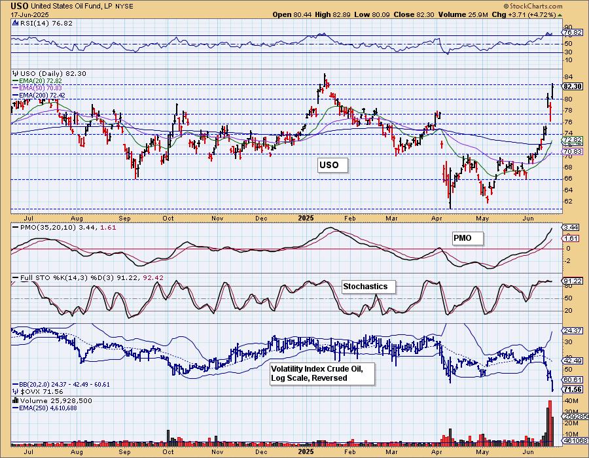Click the bold 2025 label under the price panel
Image resolution: width=589 pixels, height=458 pixels.
[306, 218]
